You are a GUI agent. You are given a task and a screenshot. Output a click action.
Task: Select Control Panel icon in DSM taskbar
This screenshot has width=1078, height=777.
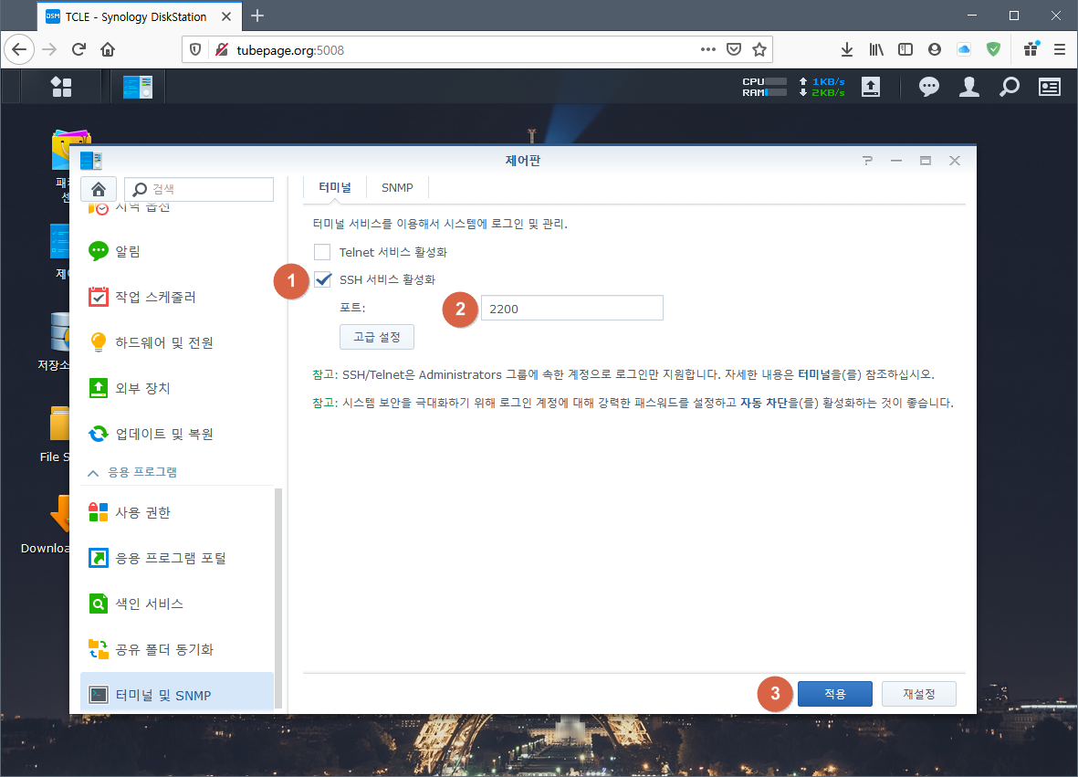pyautogui.click(x=138, y=87)
